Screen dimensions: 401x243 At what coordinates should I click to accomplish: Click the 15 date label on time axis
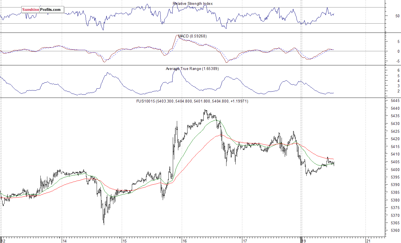[x=124, y=241]
